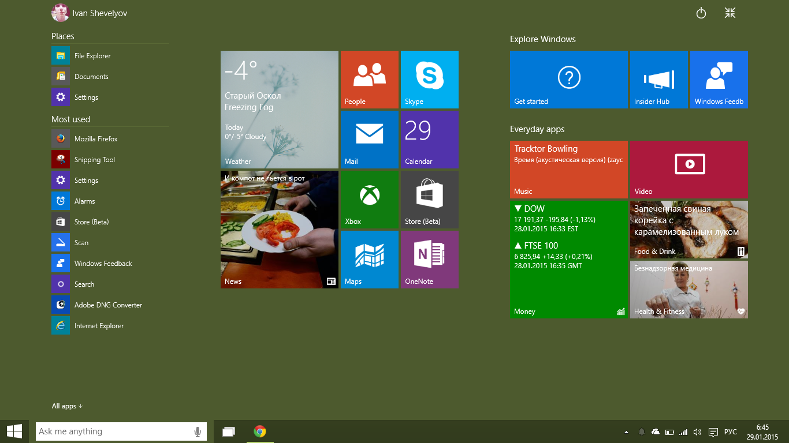Open Ivan Shevelyov user account picture
The height and width of the screenshot is (443, 789).
click(x=61, y=12)
